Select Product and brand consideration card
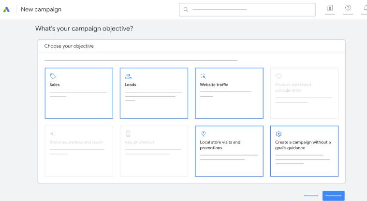Screen dimensions: 367x201 click(304, 93)
